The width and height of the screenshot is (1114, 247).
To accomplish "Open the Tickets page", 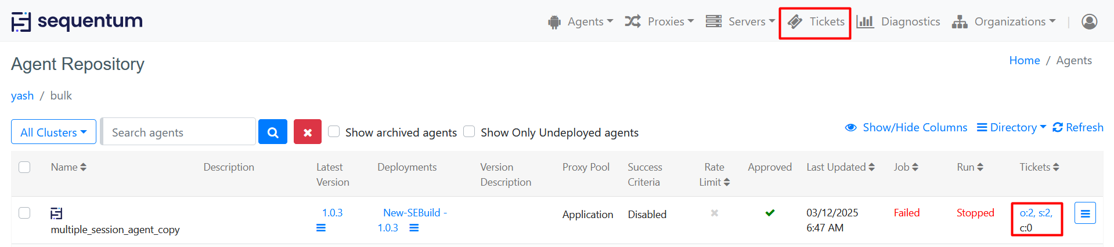I will [x=816, y=21].
